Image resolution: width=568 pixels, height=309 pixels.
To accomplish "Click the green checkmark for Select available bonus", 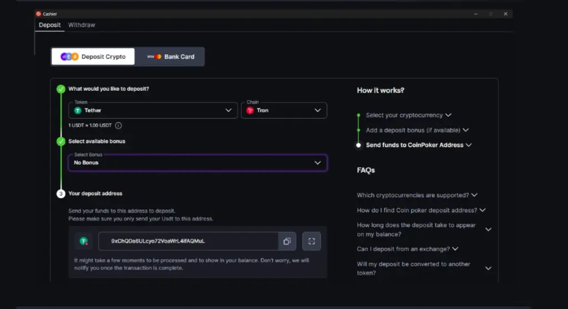I will [x=61, y=141].
